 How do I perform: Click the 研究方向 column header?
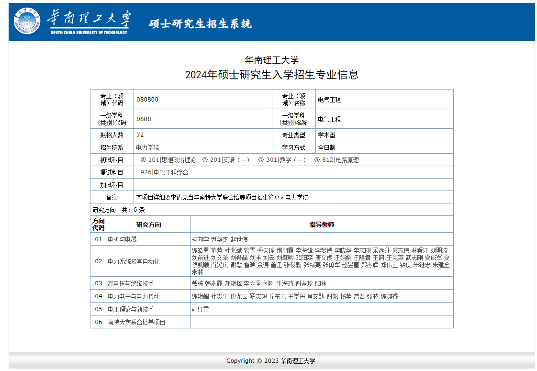click(x=149, y=225)
